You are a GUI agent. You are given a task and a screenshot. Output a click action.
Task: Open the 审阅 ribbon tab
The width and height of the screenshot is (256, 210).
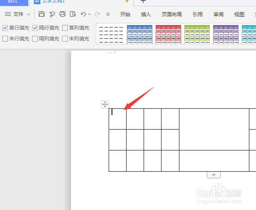(218, 15)
